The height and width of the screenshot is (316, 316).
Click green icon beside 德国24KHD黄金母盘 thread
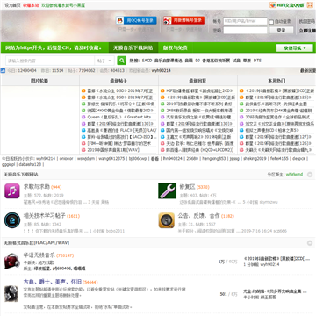[x=83, y=111]
